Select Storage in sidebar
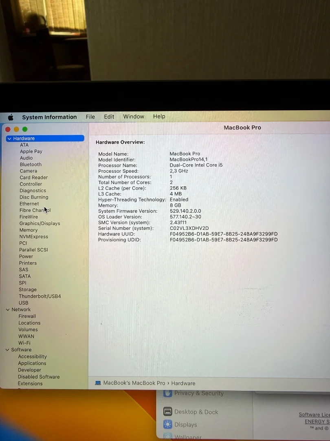The image size is (330, 441). (x=28, y=290)
